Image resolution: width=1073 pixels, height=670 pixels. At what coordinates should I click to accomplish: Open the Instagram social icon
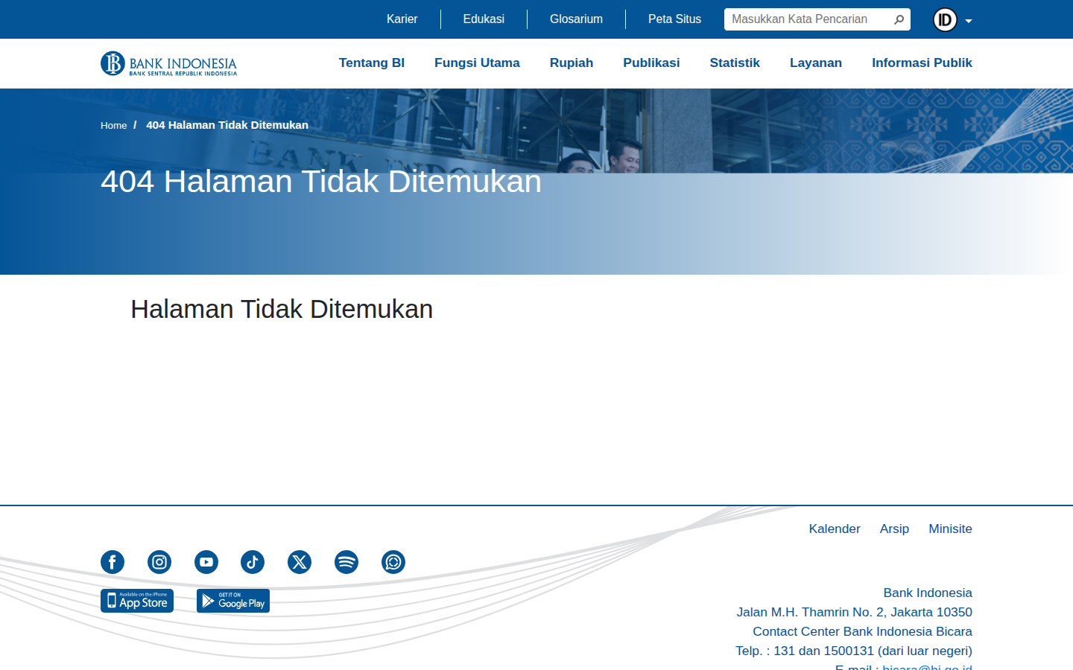click(159, 562)
